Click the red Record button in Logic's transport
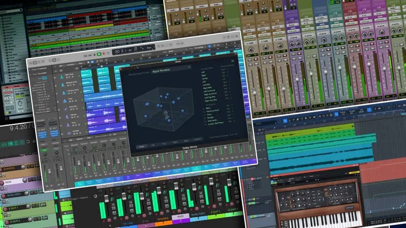The image size is (406, 228). click(104, 53)
